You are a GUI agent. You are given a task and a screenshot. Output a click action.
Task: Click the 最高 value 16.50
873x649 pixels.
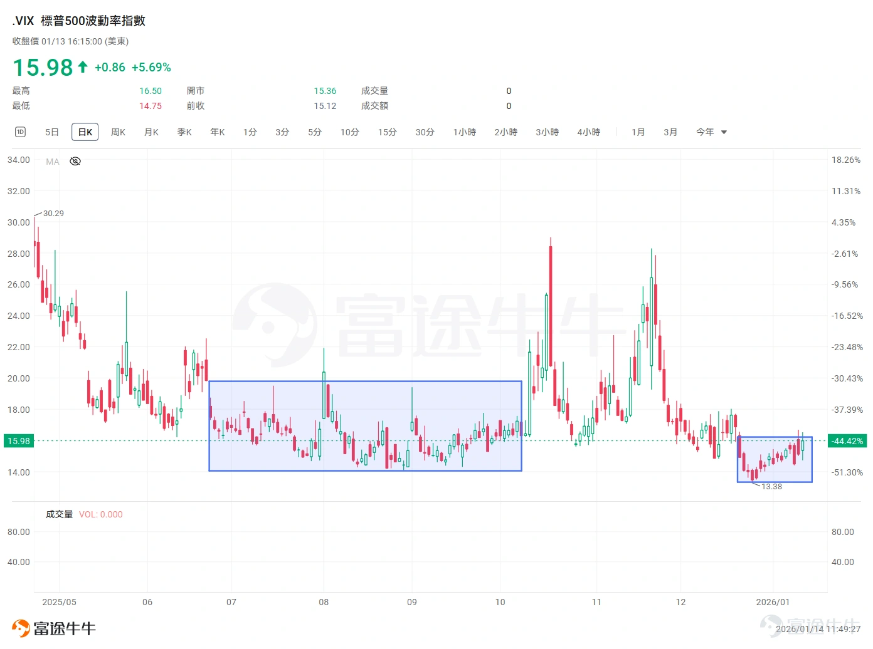(x=151, y=91)
